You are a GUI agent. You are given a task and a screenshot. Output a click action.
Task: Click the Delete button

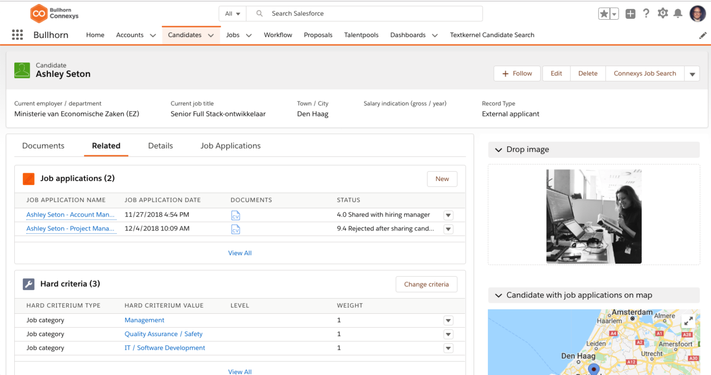588,74
